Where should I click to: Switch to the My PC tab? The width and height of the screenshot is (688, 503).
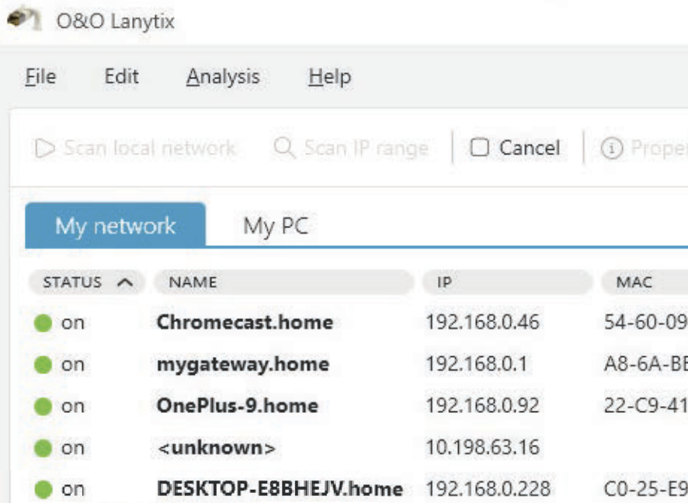click(276, 227)
